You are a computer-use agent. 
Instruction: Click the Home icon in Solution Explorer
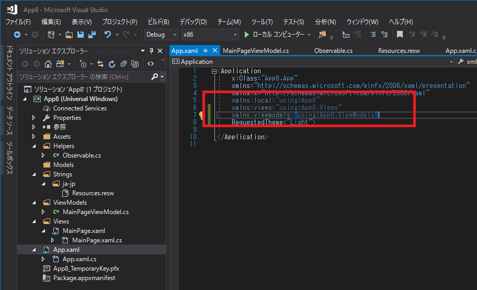coord(48,64)
